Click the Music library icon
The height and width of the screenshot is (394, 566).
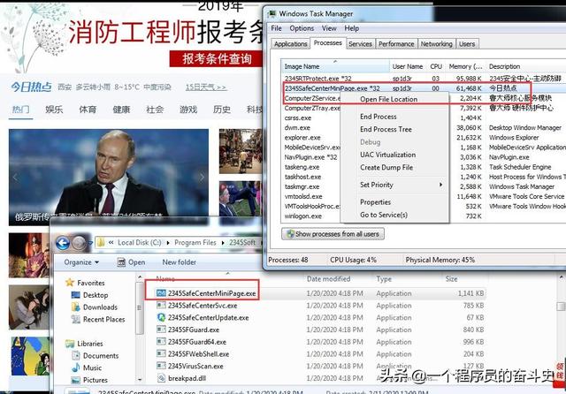pyautogui.click(x=76, y=367)
